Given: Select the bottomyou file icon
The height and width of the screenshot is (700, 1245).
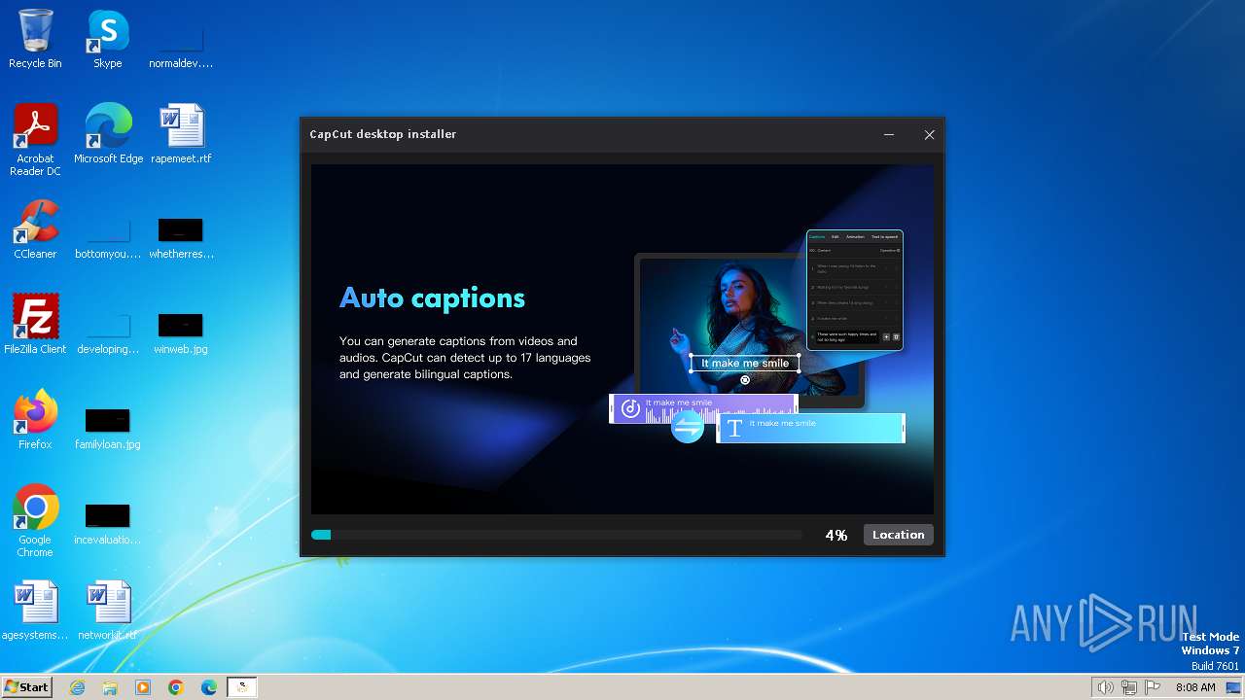Looking at the screenshot, I should (x=108, y=235).
